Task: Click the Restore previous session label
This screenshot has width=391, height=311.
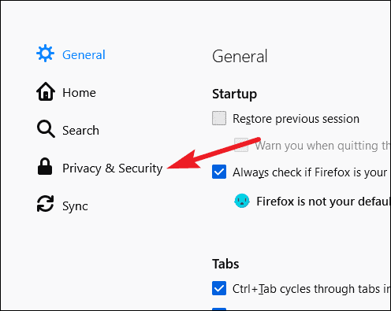Action: coord(296,119)
